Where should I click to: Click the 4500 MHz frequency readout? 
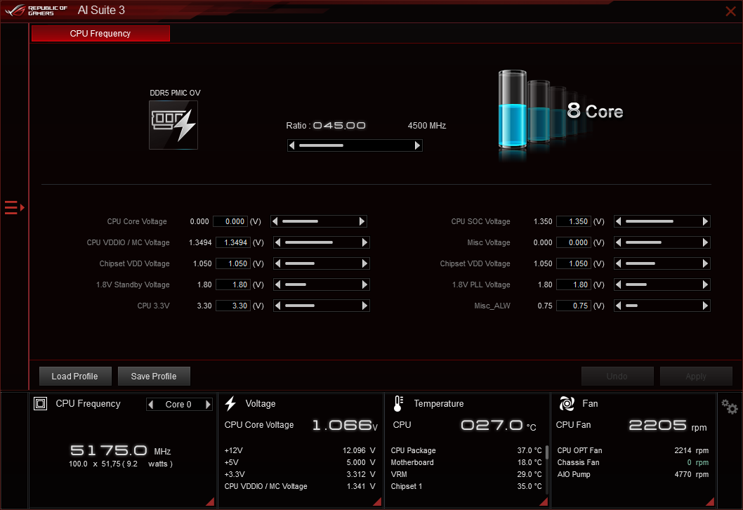[427, 126]
